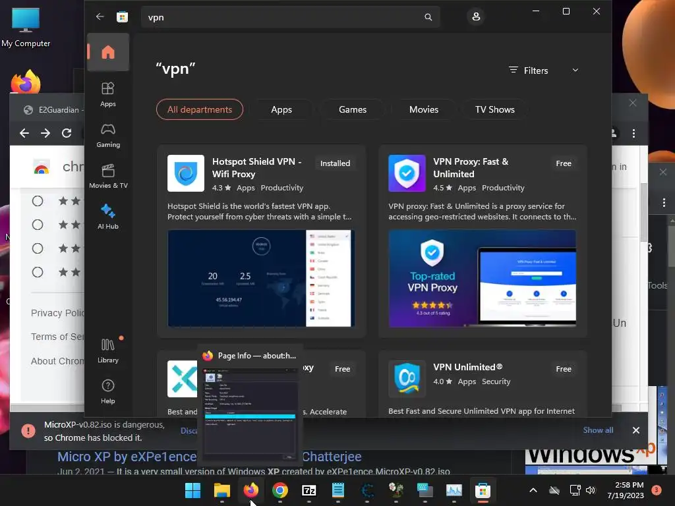Select Home in the Store sidebar
The width and height of the screenshot is (675, 506).
click(108, 52)
